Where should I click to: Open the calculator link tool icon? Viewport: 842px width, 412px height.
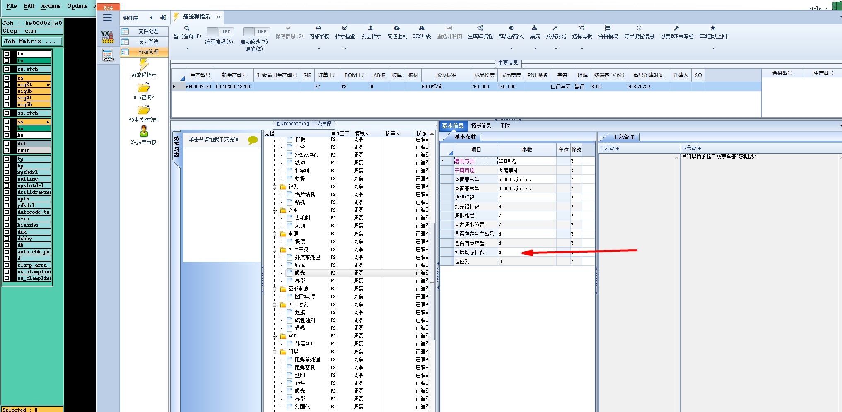[x=108, y=55]
